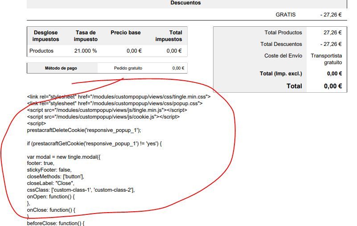Click the popup.css stylesheet line
This screenshot has height=226, width=357.
pos(115,103)
